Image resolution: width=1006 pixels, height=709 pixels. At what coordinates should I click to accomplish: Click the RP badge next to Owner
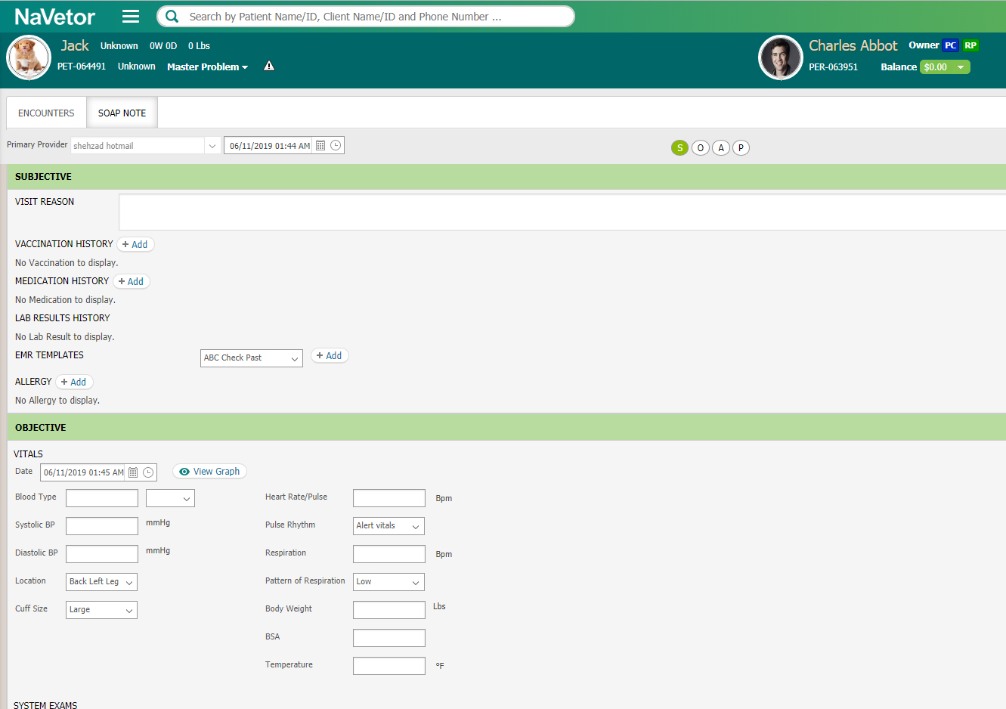(x=970, y=45)
